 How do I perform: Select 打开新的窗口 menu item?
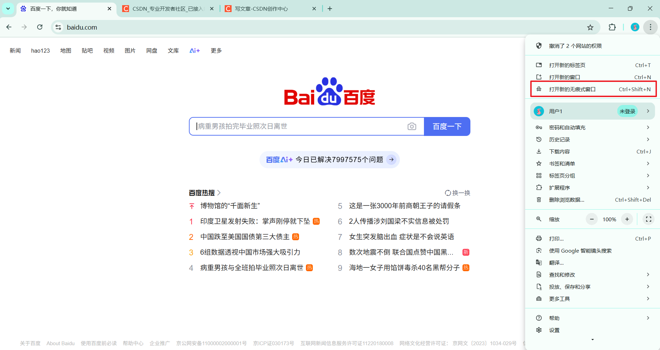pos(592,77)
